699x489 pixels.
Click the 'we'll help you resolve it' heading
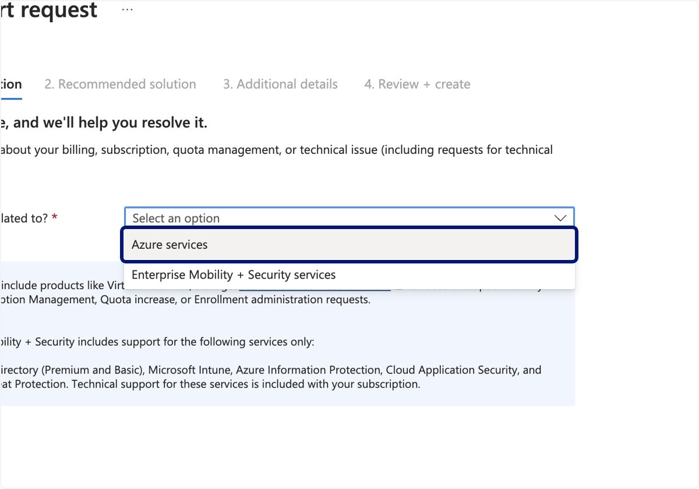click(x=104, y=123)
